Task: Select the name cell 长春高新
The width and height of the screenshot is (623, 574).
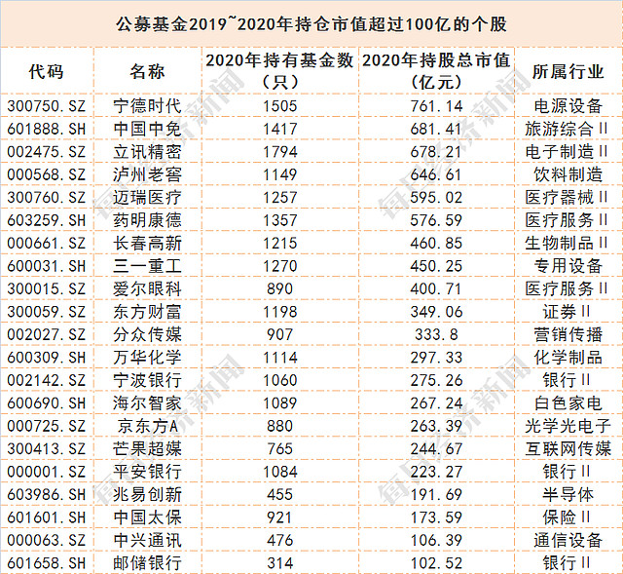Action: point(147,243)
